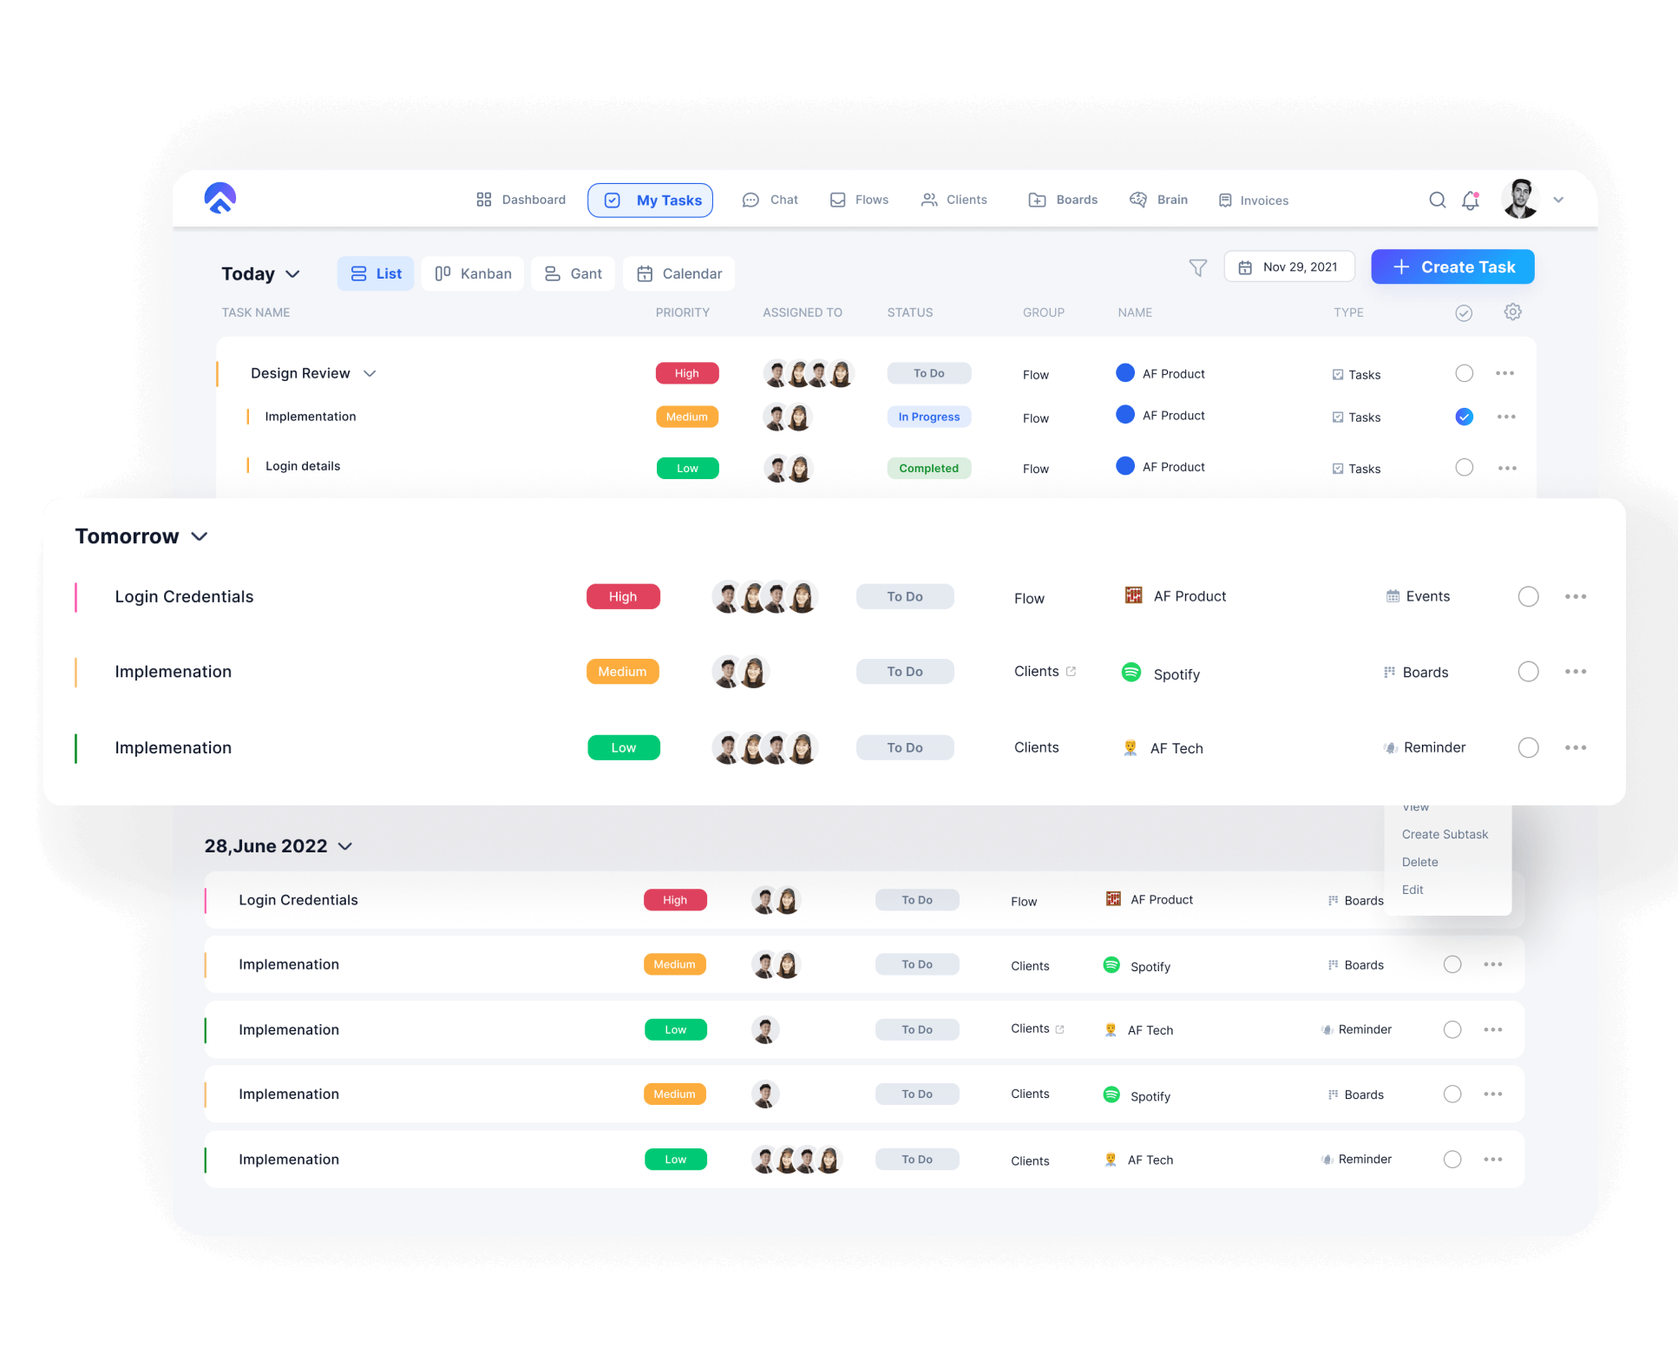Switch to Kanban view tab
Screen dimensions: 1678x1367
[473, 274]
